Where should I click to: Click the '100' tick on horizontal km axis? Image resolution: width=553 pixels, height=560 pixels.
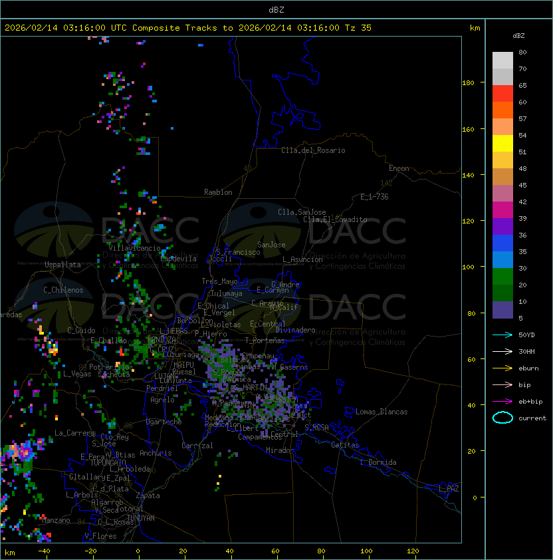pyautogui.click(x=366, y=551)
